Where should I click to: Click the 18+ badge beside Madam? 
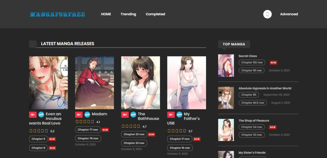79,115
